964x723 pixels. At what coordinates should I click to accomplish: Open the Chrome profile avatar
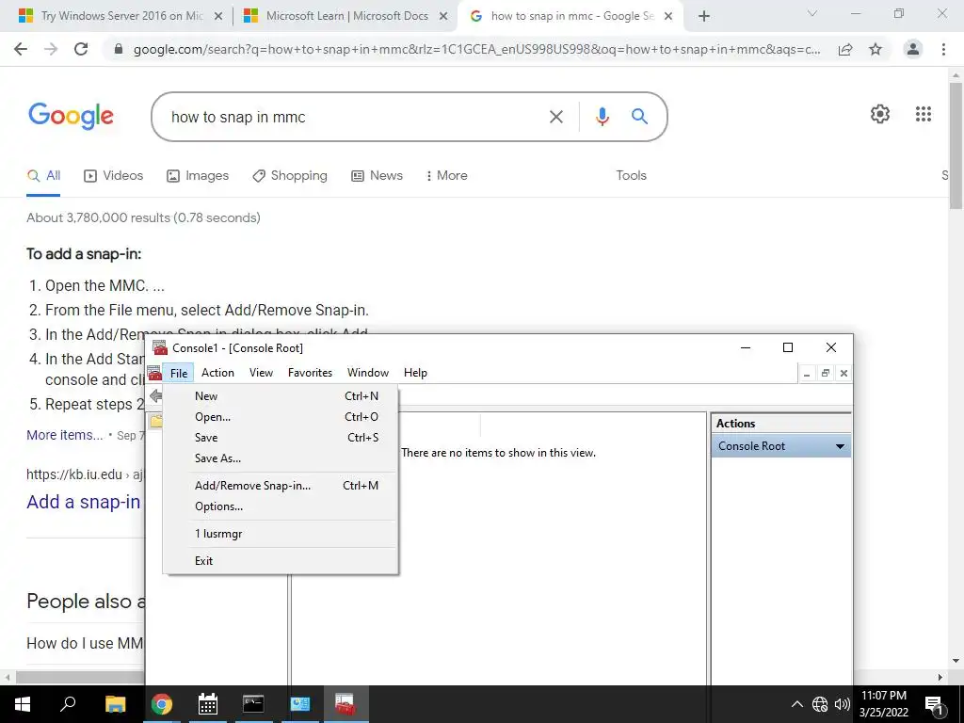(913, 49)
